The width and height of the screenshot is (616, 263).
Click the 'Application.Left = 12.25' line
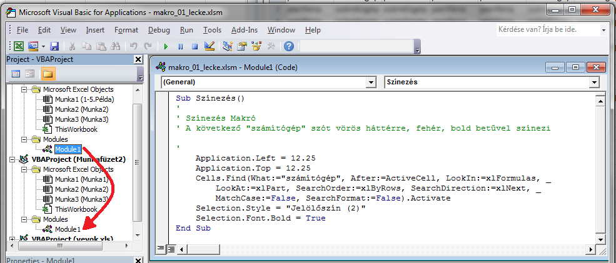pyautogui.click(x=255, y=158)
